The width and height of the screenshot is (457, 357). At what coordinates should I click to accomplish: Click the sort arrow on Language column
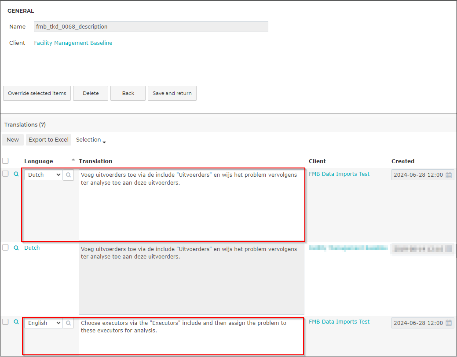[73, 160]
